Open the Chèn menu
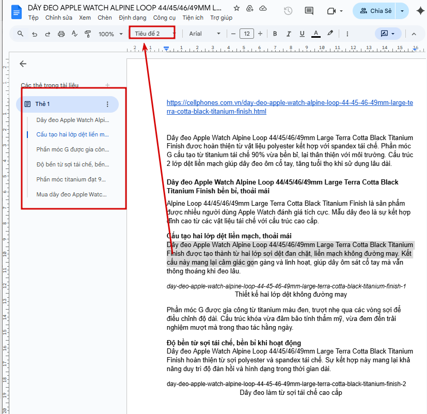Screen dimensions: 427x414 (105, 18)
